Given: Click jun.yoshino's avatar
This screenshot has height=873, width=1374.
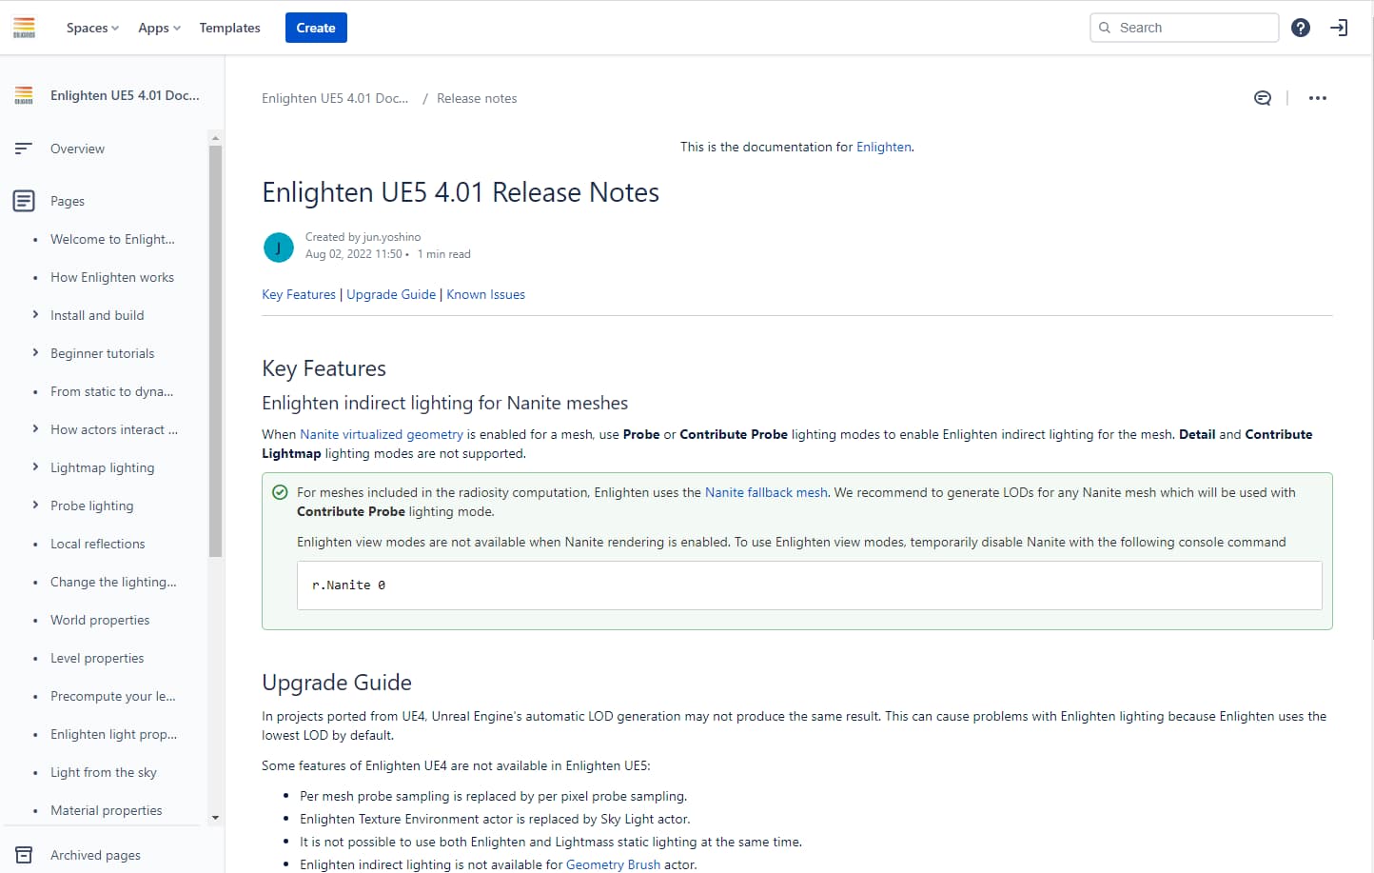Looking at the screenshot, I should (279, 247).
